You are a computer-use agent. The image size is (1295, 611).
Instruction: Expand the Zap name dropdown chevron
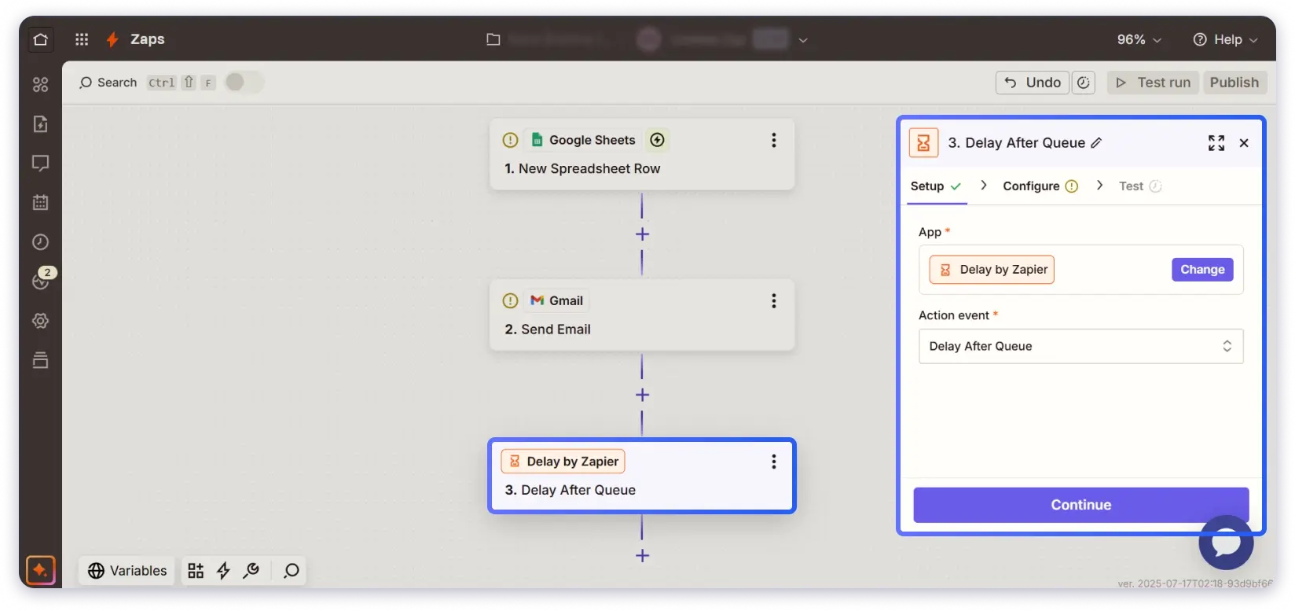pos(803,40)
